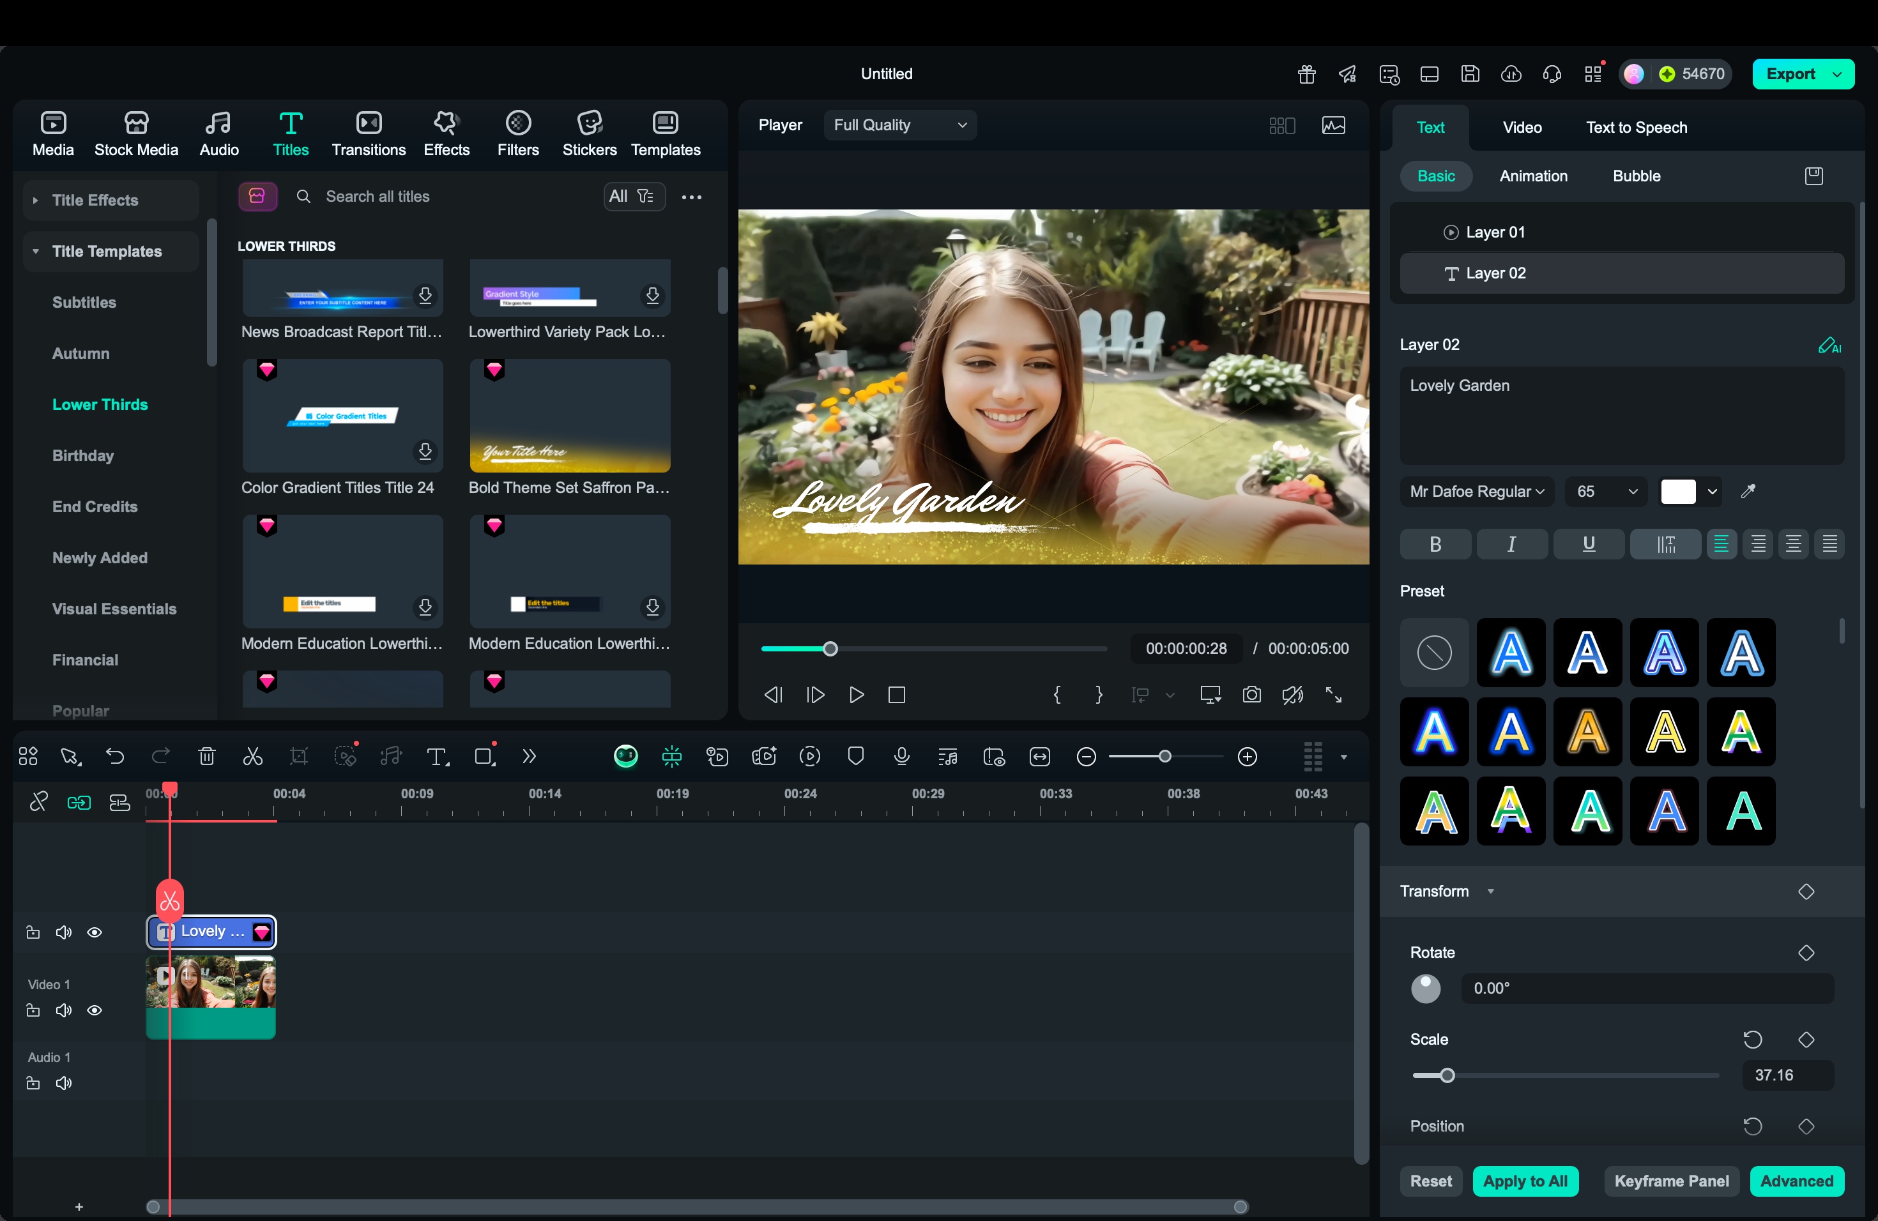Take a snapshot with the camera icon
Screen dimensions: 1878x1221
tap(1251, 695)
